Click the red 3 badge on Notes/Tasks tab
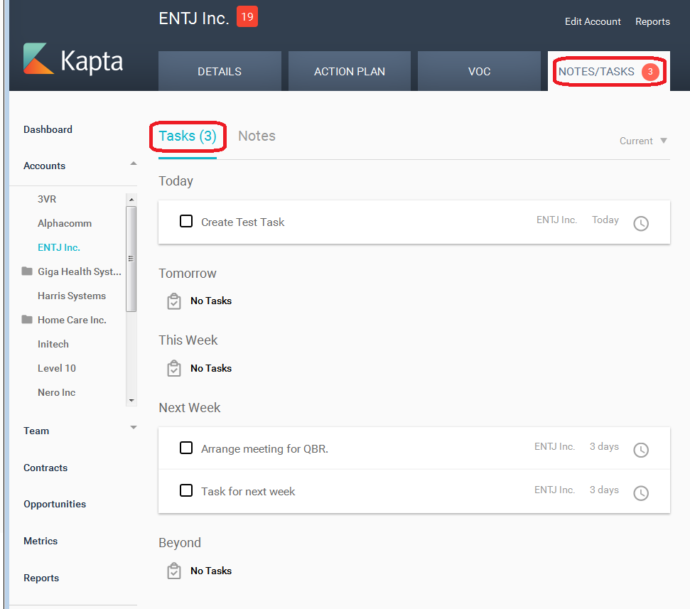The width and height of the screenshot is (690, 609). point(650,72)
